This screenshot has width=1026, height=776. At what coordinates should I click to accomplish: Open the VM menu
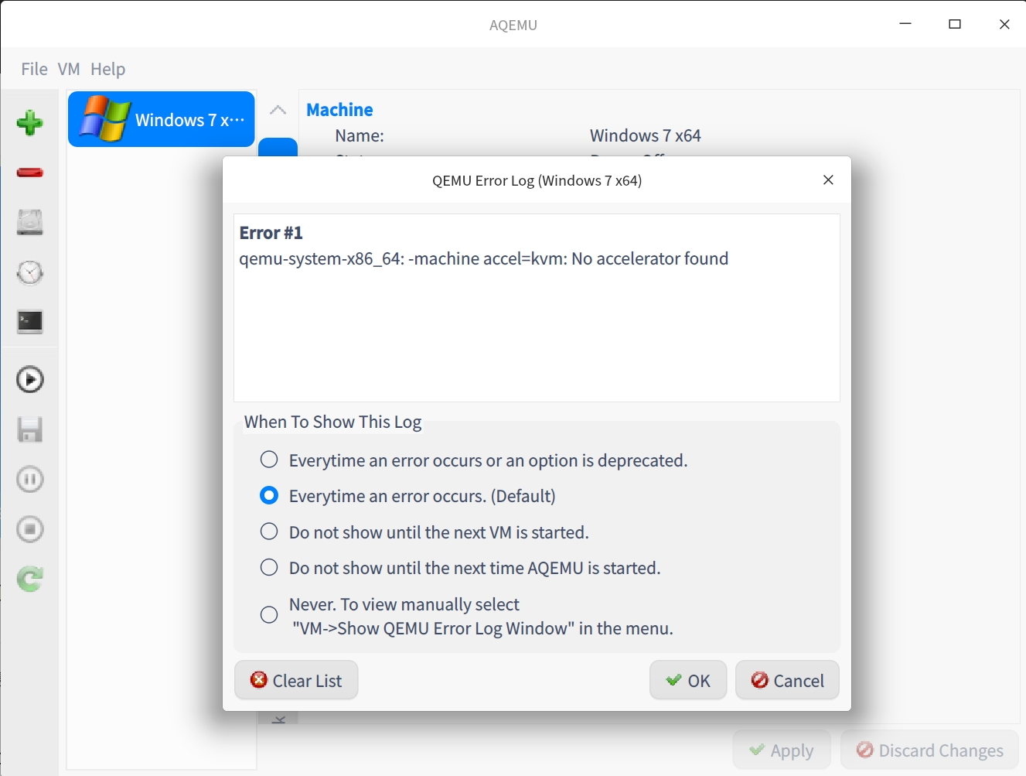point(69,69)
